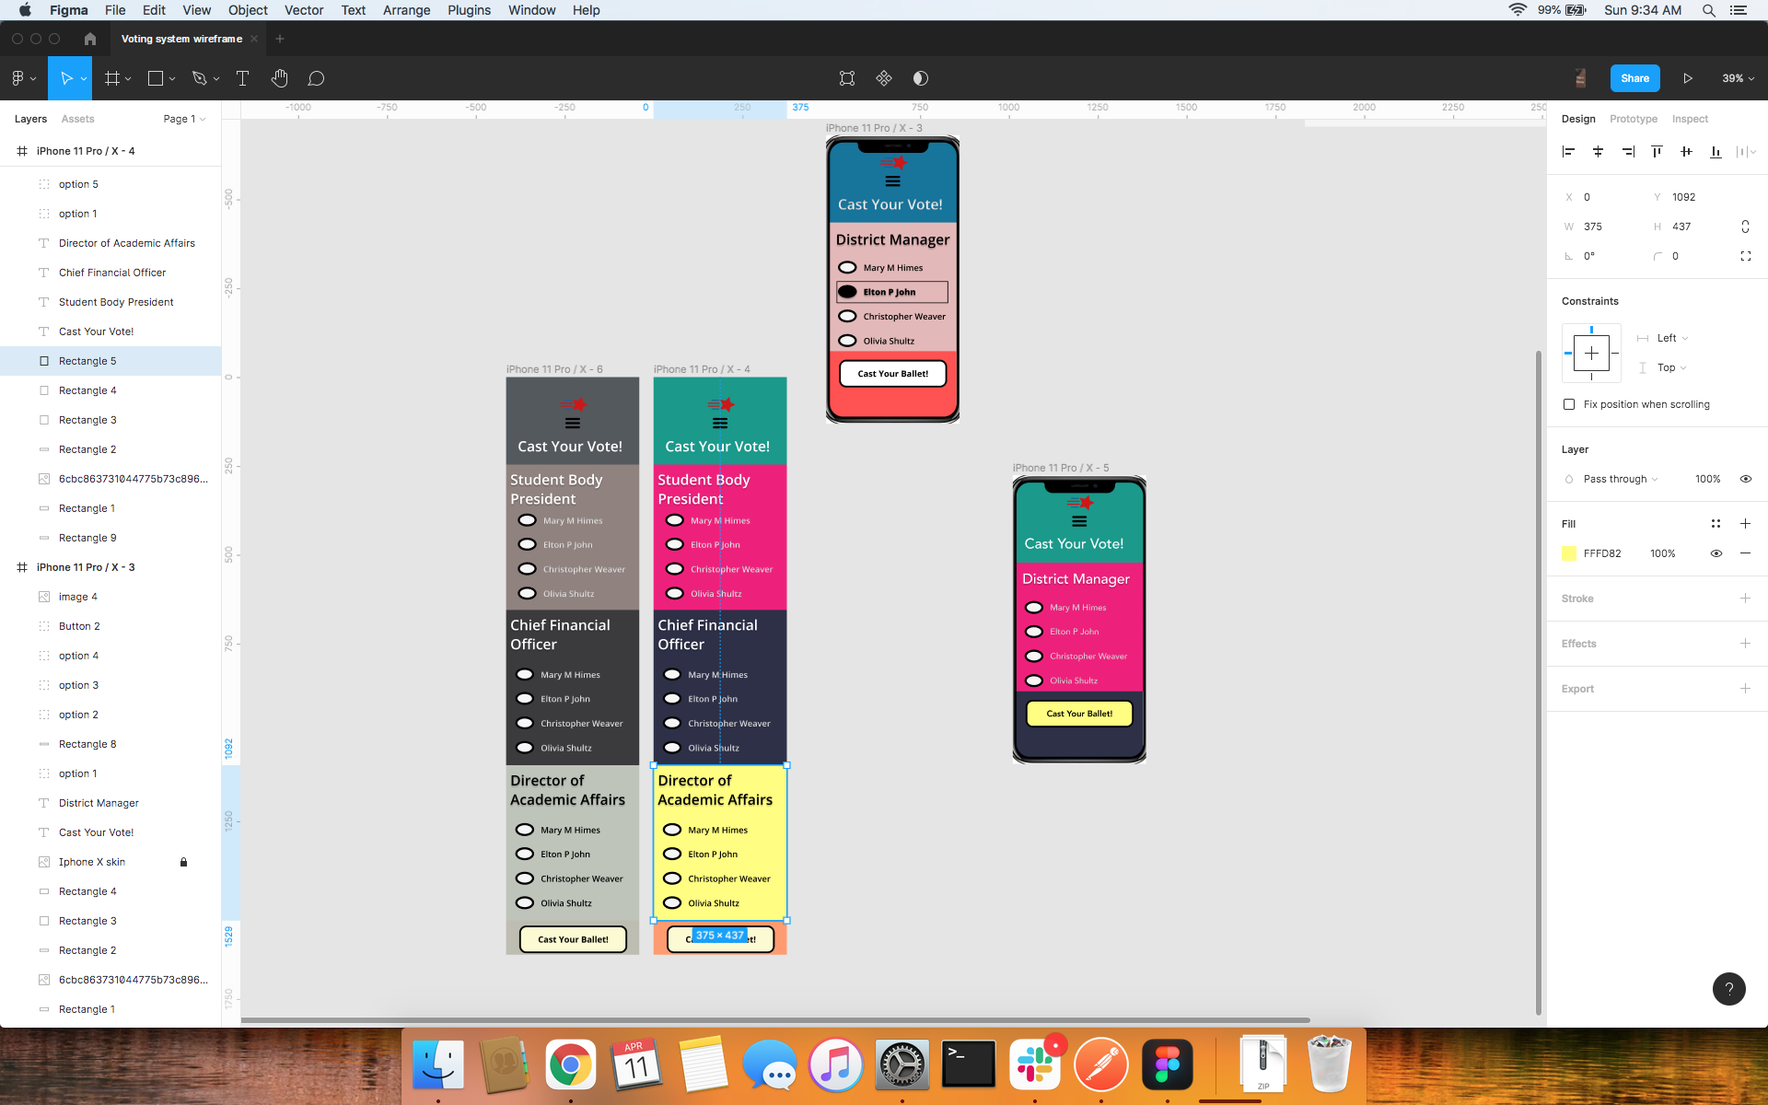Toggle fill visibility eye icon
The image size is (1768, 1105).
click(1716, 553)
